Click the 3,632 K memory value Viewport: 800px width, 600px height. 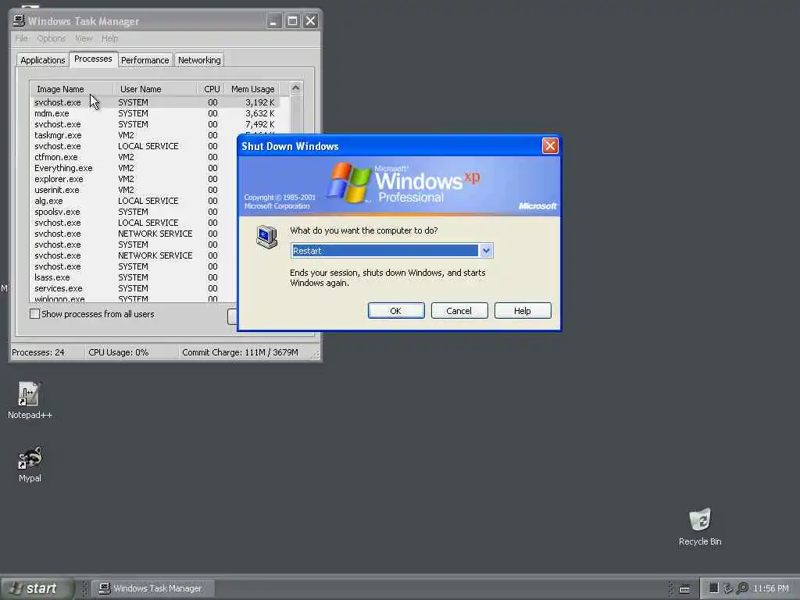pyautogui.click(x=259, y=113)
